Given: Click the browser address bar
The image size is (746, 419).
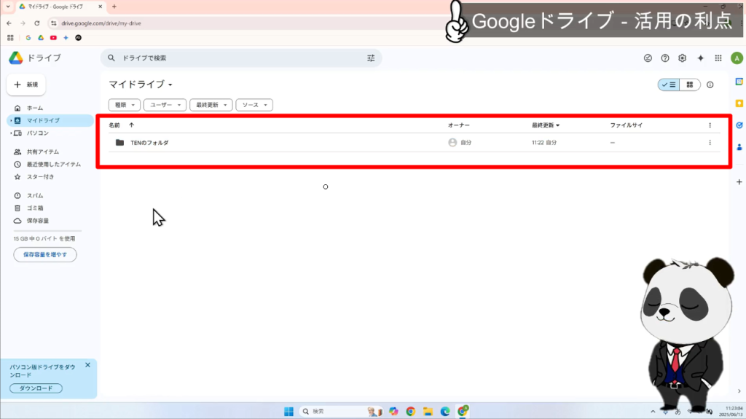Looking at the screenshot, I should pyautogui.click(x=248, y=23).
